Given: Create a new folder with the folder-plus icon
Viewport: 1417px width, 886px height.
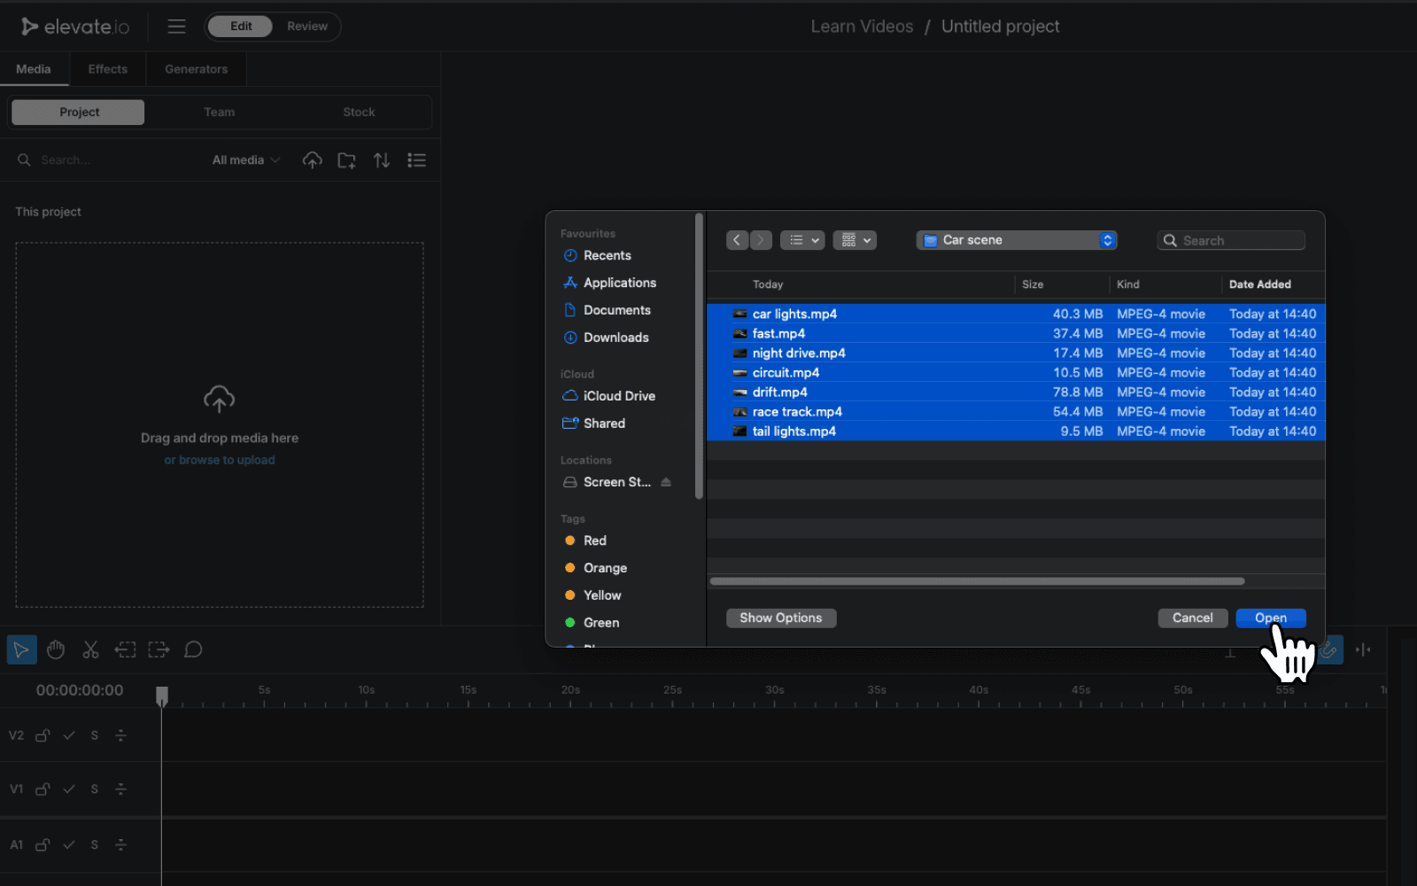Looking at the screenshot, I should (x=346, y=160).
